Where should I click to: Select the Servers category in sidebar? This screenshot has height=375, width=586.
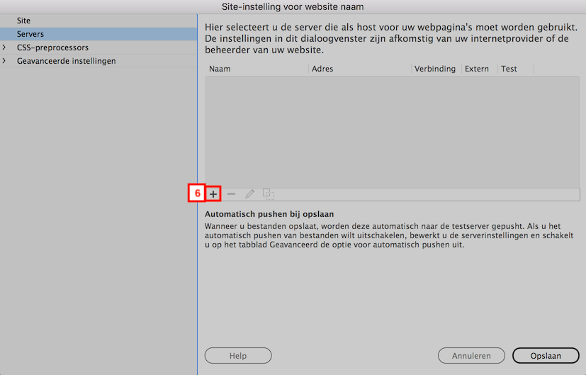(x=30, y=34)
